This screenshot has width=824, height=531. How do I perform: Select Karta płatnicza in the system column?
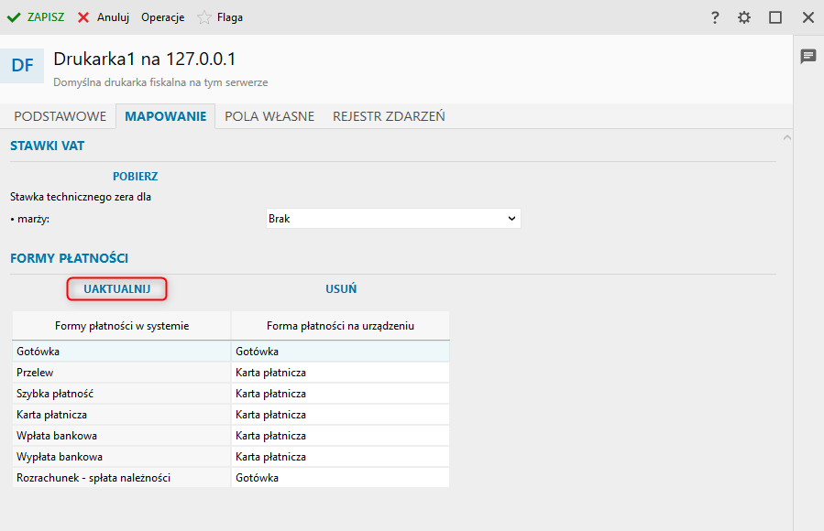[x=122, y=415]
